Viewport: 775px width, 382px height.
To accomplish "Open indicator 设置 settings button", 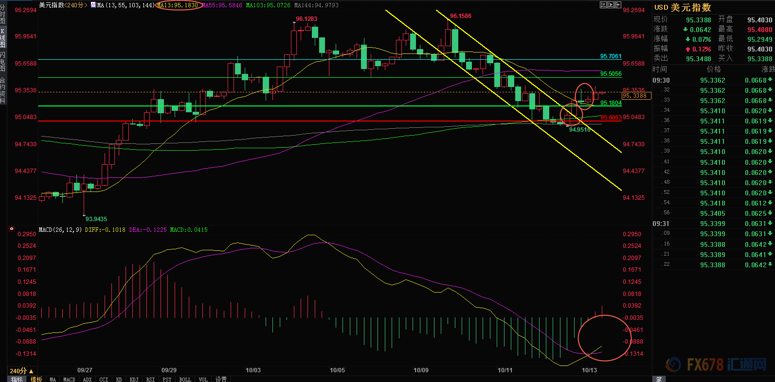I will coord(221,379).
